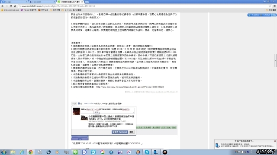Open Skype from taskbar
Viewport: 277px width, 155px height.
tap(147, 152)
